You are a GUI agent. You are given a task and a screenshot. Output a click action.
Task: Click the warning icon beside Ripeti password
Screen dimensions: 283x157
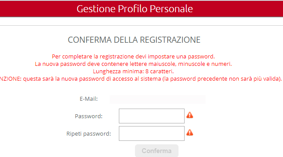(x=190, y=133)
